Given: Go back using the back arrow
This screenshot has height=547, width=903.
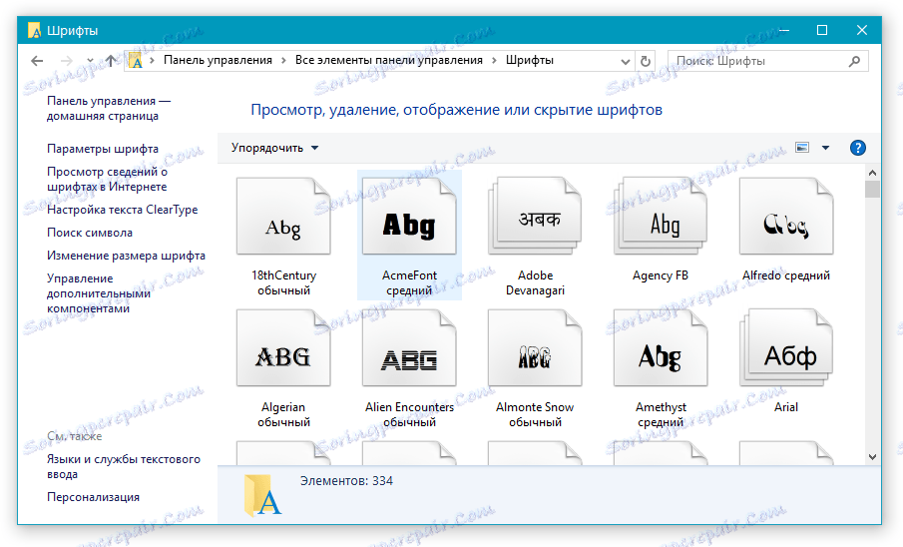Looking at the screenshot, I should click(x=37, y=61).
